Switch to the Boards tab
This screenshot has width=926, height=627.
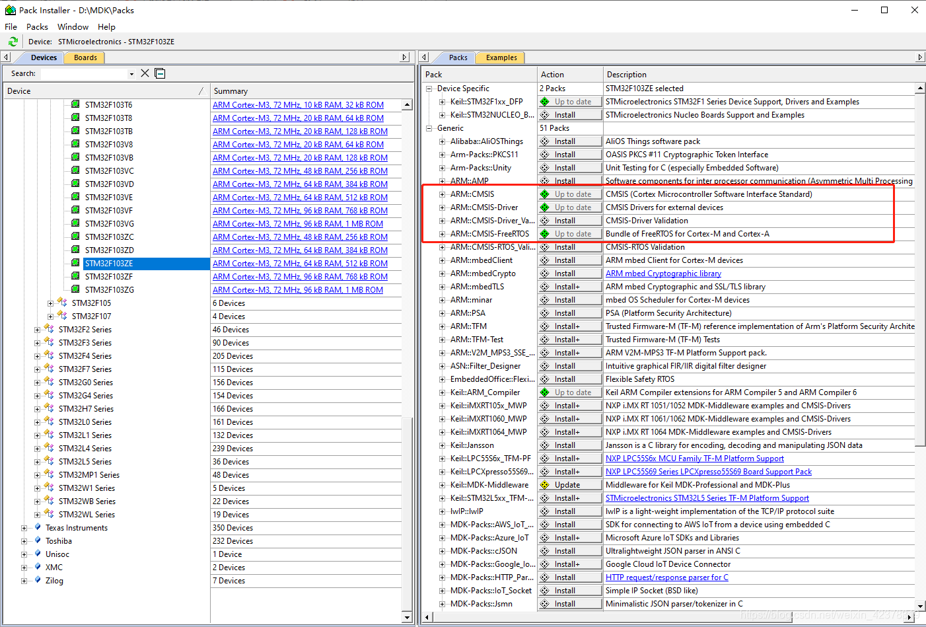click(85, 57)
